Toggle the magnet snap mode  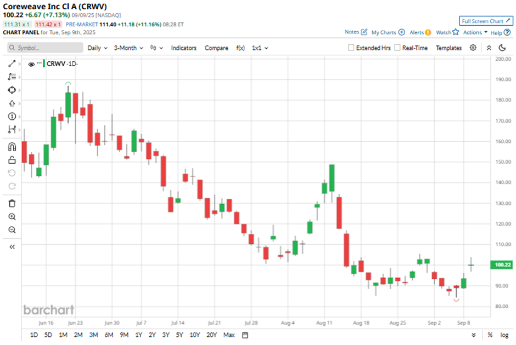tap(12, 147)
